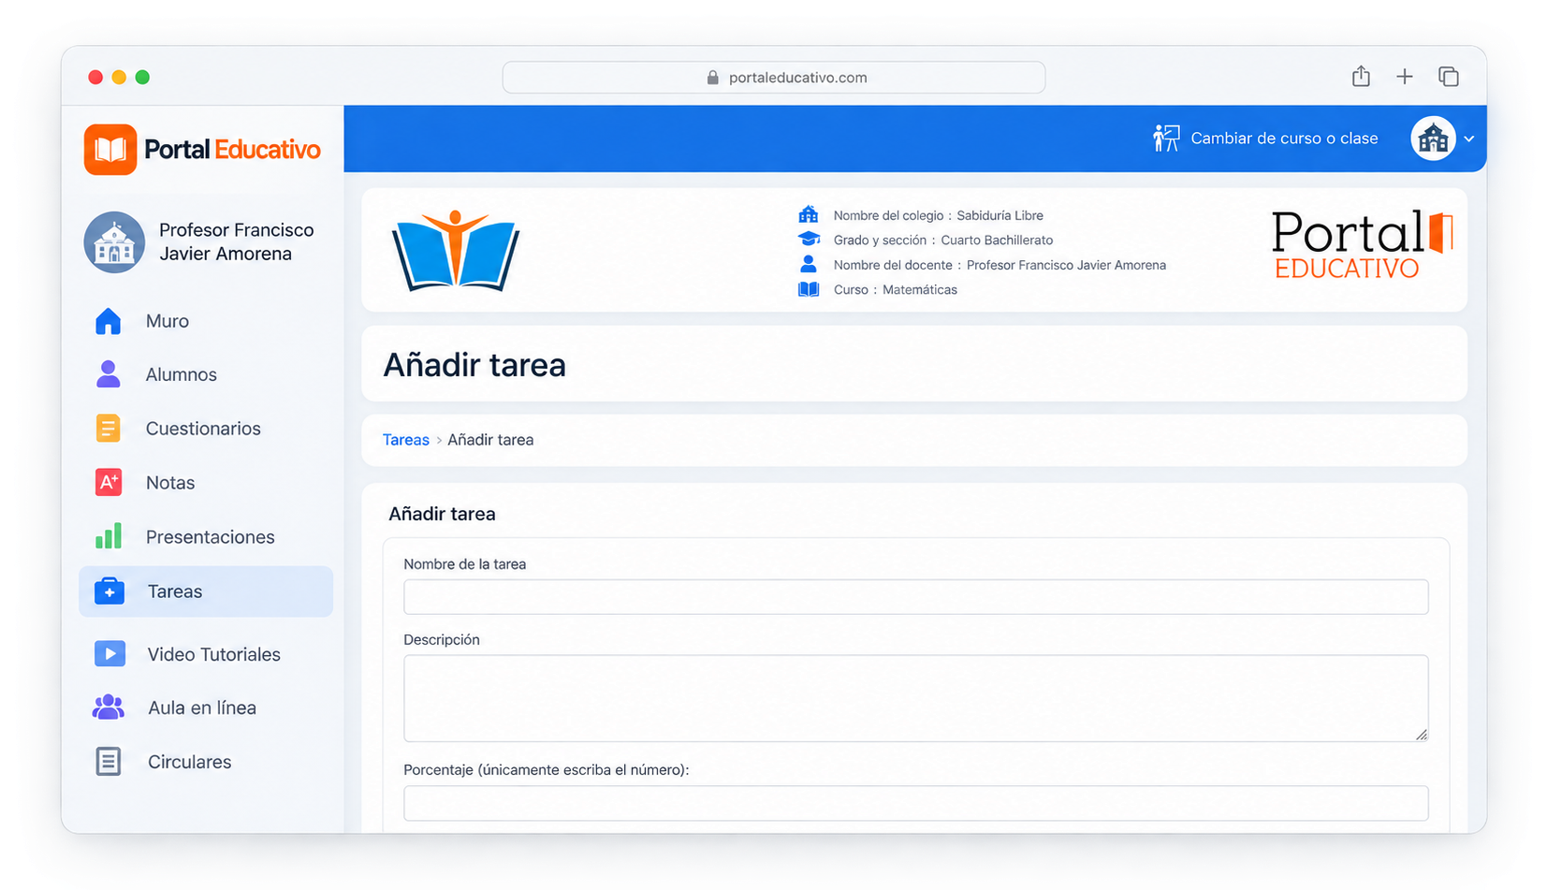1547x890 pixels.
Task: Click 'Nombre del colegio : Sabiduría Libre' text
Action: tap(938, 215)
